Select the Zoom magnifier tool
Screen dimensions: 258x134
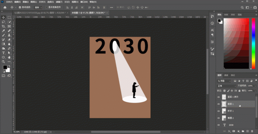click(3, 62)
